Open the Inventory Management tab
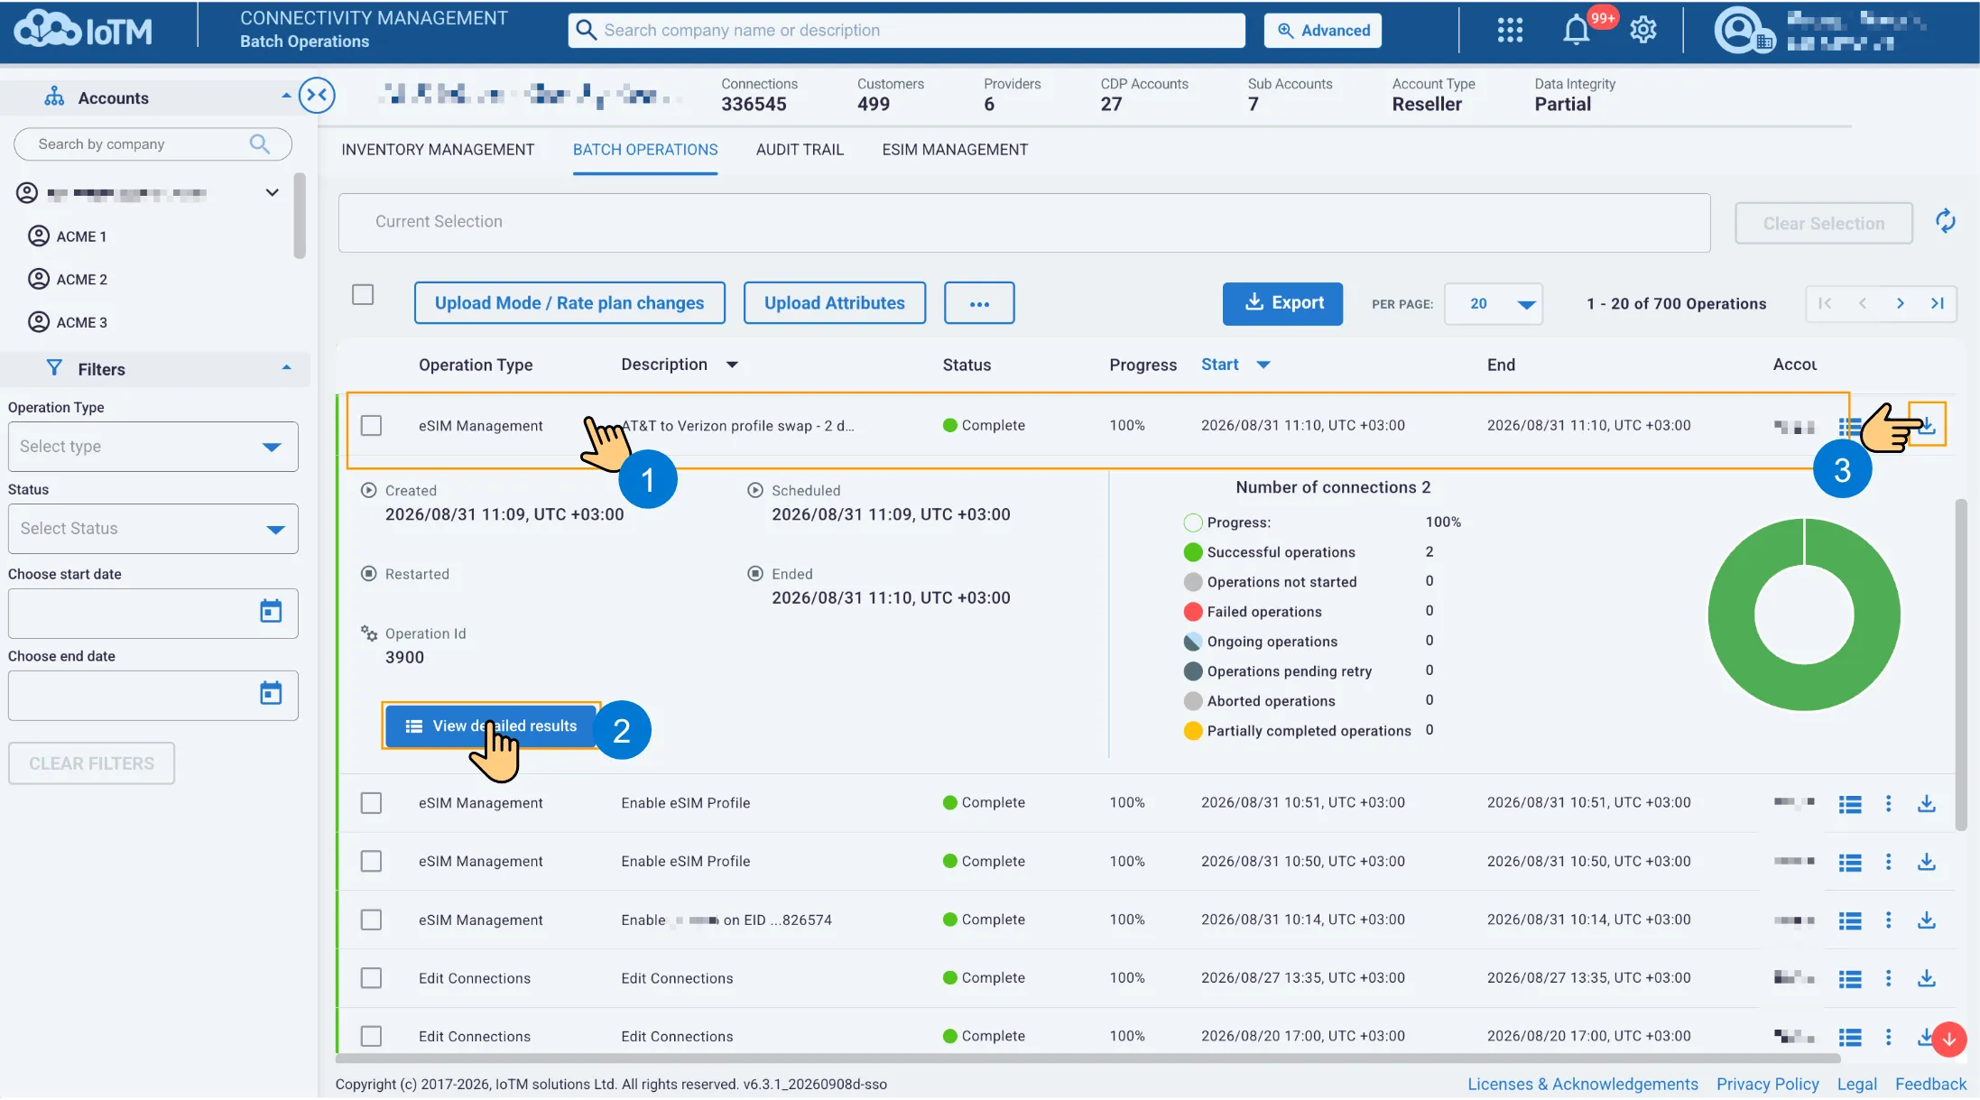1980x1100 pixels. [x=438, y=150]
